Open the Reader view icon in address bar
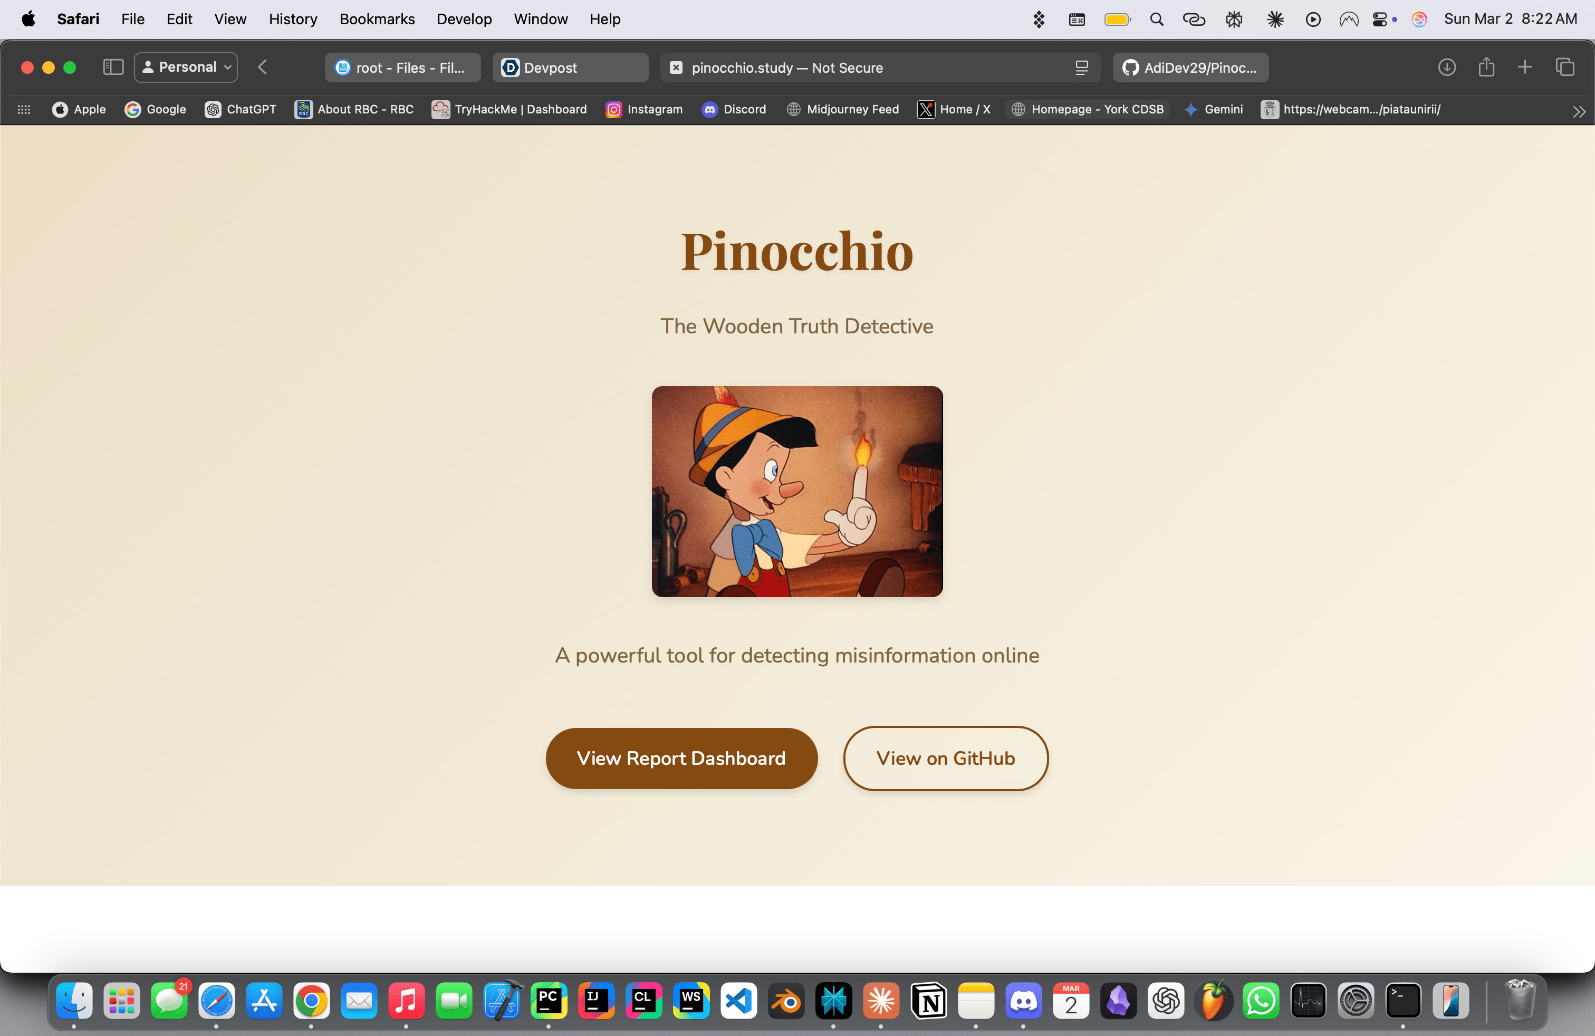The image size is (1595, 1036). [1081, 68]
